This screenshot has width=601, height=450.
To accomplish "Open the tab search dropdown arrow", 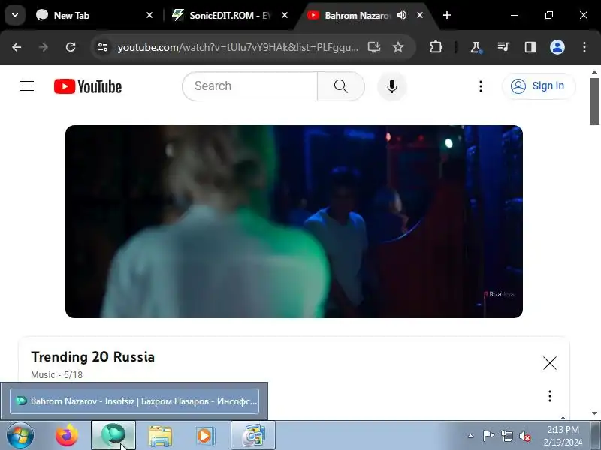I will 15,15.
